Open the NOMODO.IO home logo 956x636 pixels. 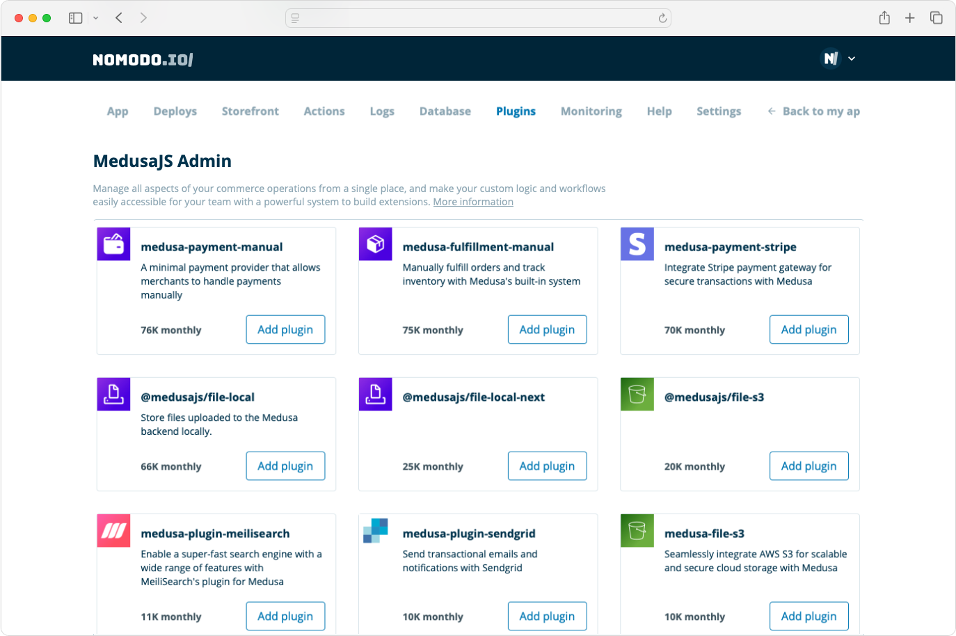pos(143,60)
